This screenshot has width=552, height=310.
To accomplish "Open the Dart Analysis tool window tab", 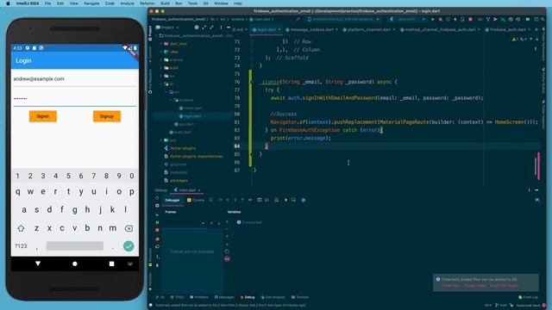I will (273, 297).
